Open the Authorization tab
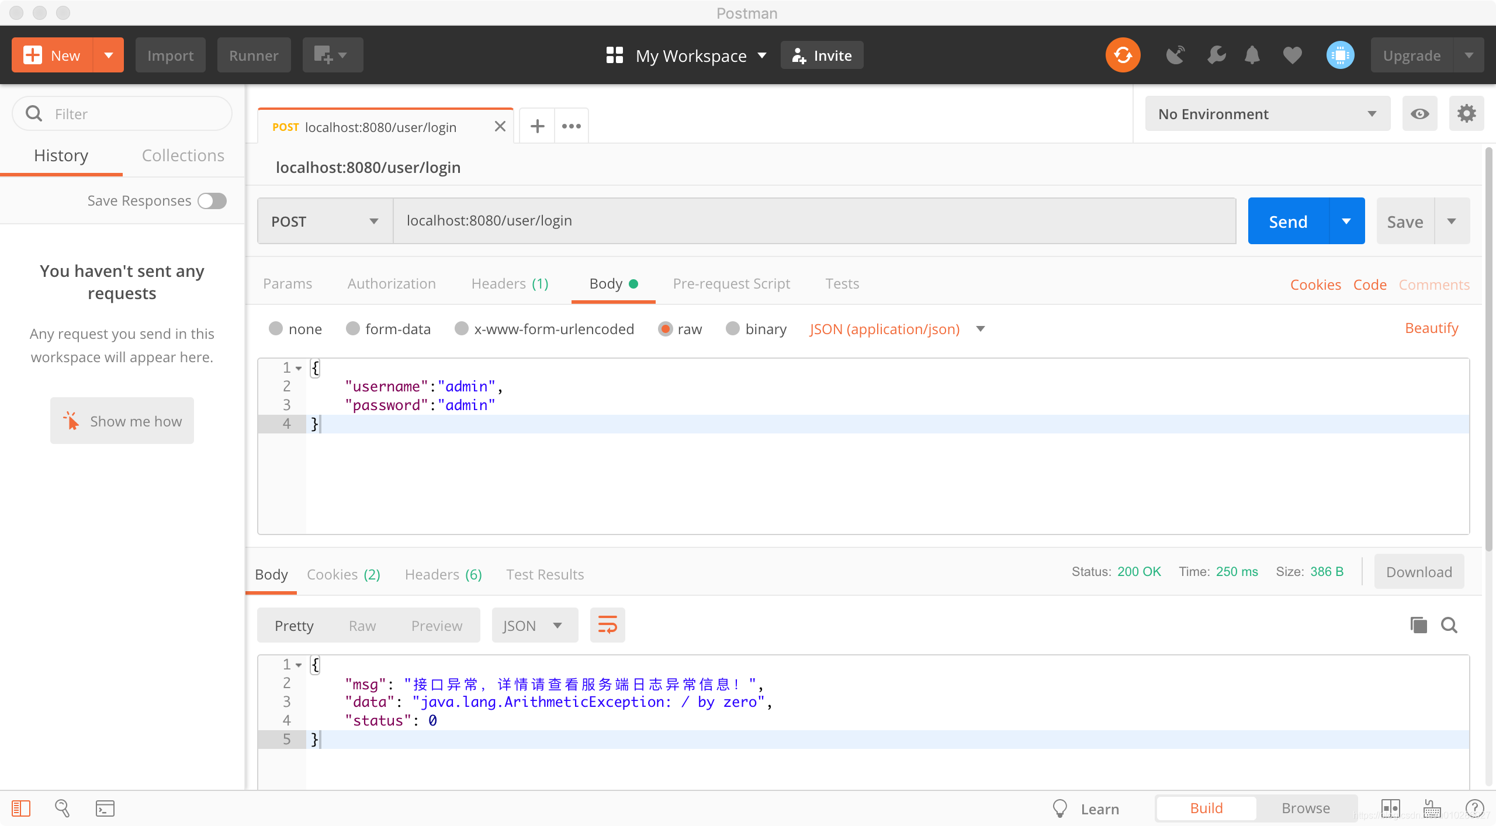Image resolution: width=1496 pixels, height=826 pixels. pyautogui.click(x=392, y=283)
